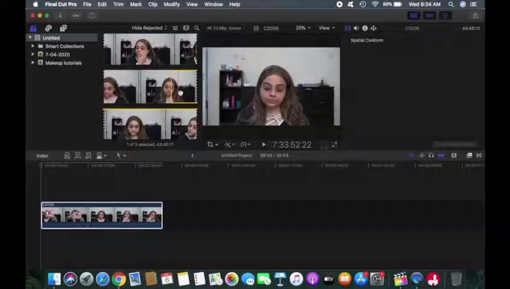
Task: Open Finder from the Dock
Action: pyautogui.click(x=54, y=279)
